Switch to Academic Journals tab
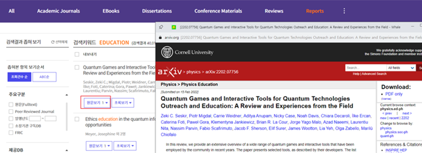 coord(58,11)
